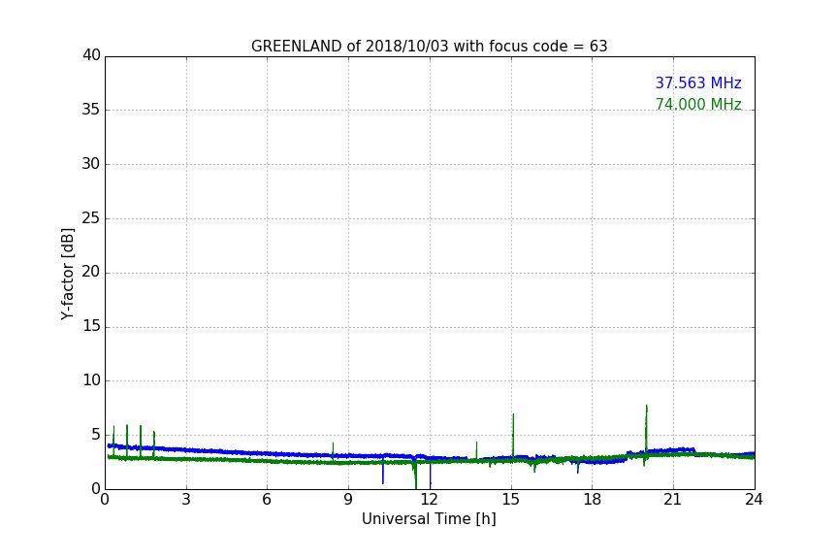The width and height of the screenshot is (838, 559).
Task: Click y-axis tick label 15
Action: click(91, 326)
